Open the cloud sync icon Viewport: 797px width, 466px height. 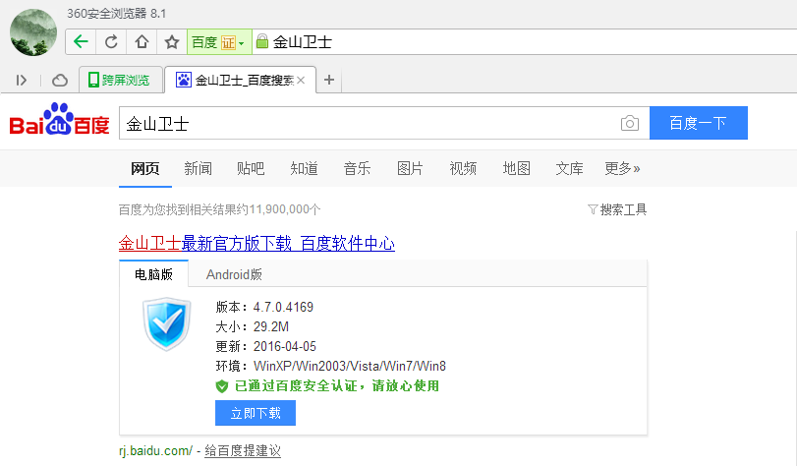pos(60,81)
